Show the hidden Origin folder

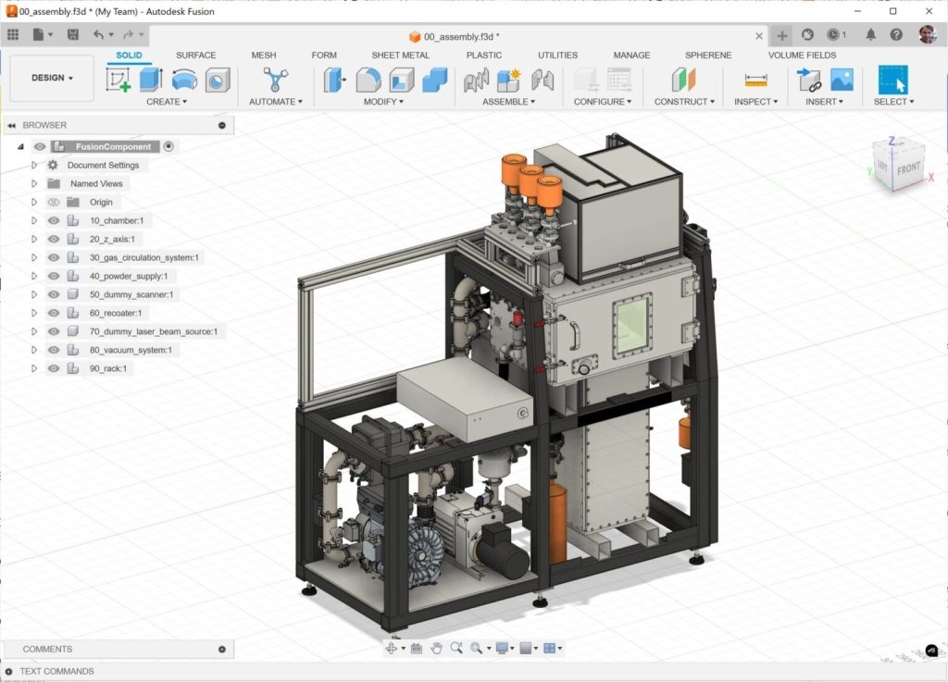coord(54,203)
